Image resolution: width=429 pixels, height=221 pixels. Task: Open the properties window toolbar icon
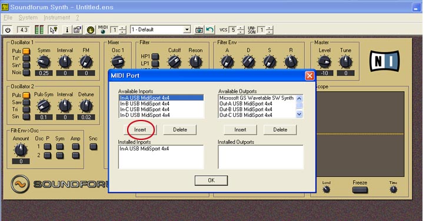(x=78, y=30)
